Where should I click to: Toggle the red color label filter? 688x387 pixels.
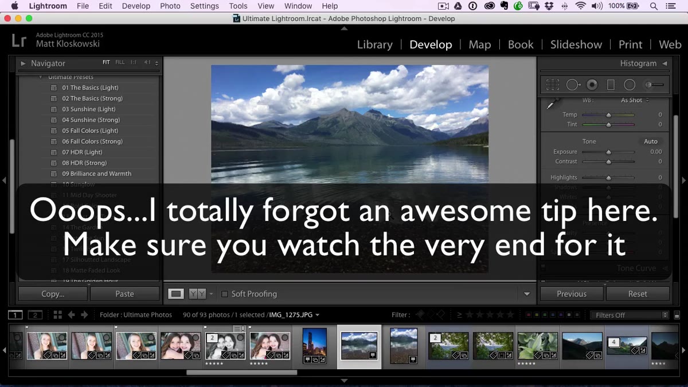pos(529,315)
